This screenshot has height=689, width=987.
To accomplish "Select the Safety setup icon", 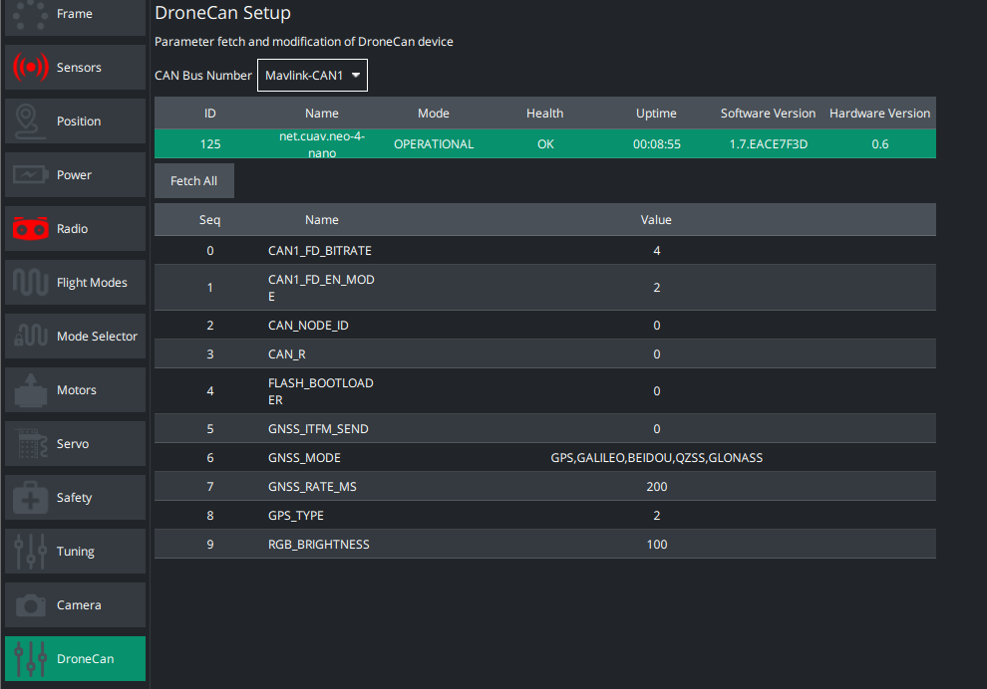I will tap(75, 497).
